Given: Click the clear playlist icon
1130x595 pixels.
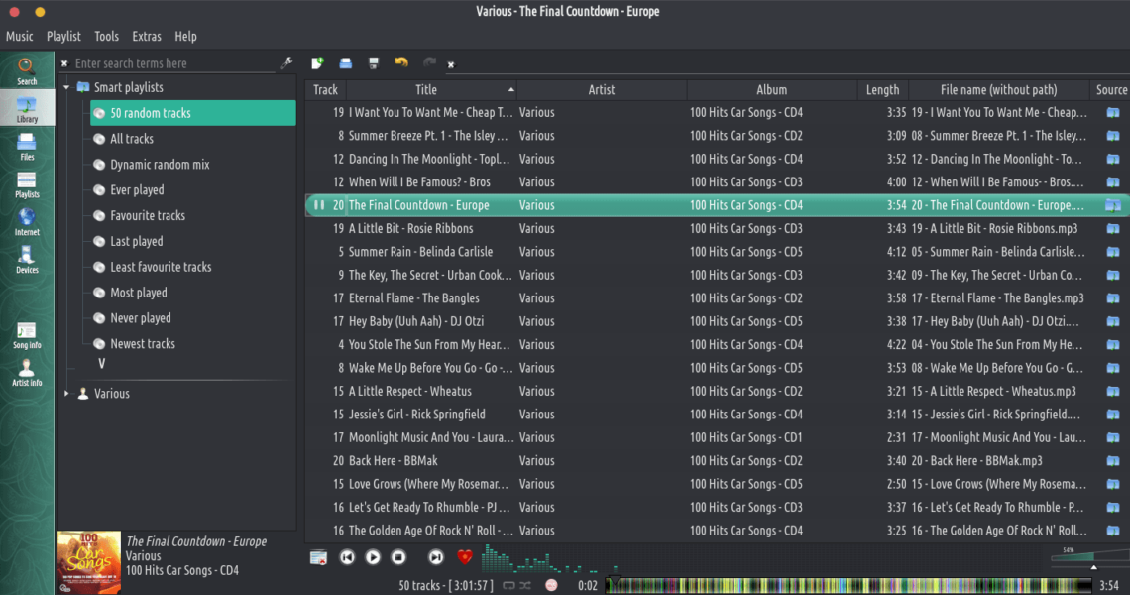Looking at the screenshot, I should 318,557.
